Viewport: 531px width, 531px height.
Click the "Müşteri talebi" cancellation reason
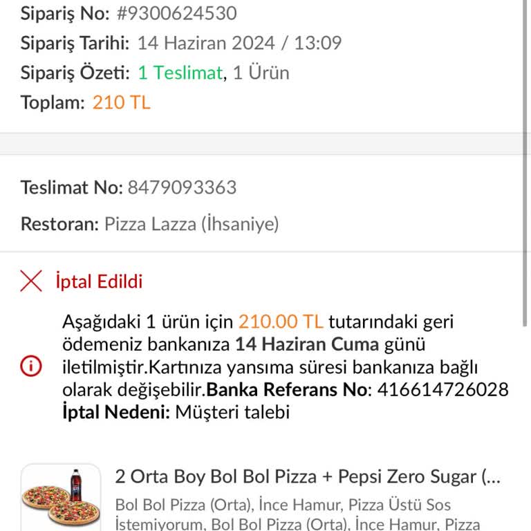tap(232, 413)
